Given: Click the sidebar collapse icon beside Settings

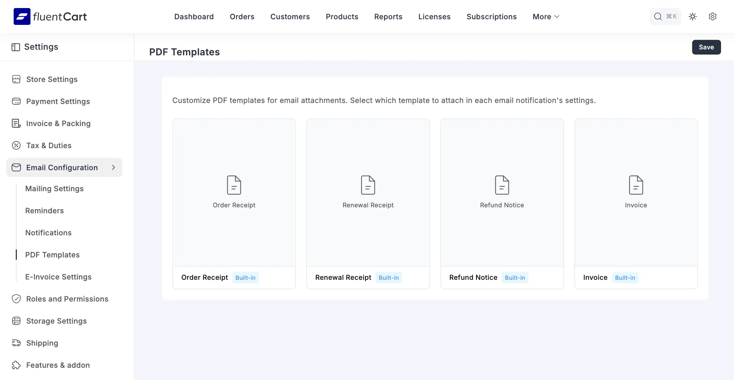Looking at the screenshot, I should pos(16,47).
